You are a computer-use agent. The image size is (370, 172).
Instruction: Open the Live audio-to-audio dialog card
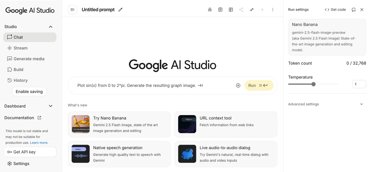click(x=226, y=154)
